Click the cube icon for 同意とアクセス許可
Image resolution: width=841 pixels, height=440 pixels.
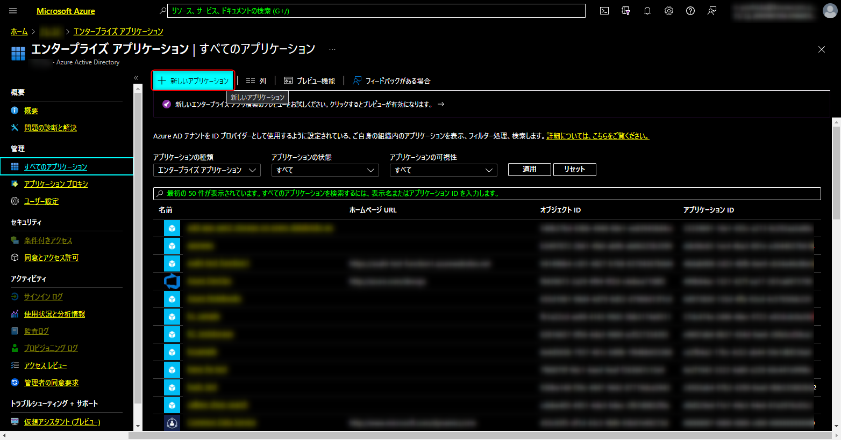click(x=15, y=258)
